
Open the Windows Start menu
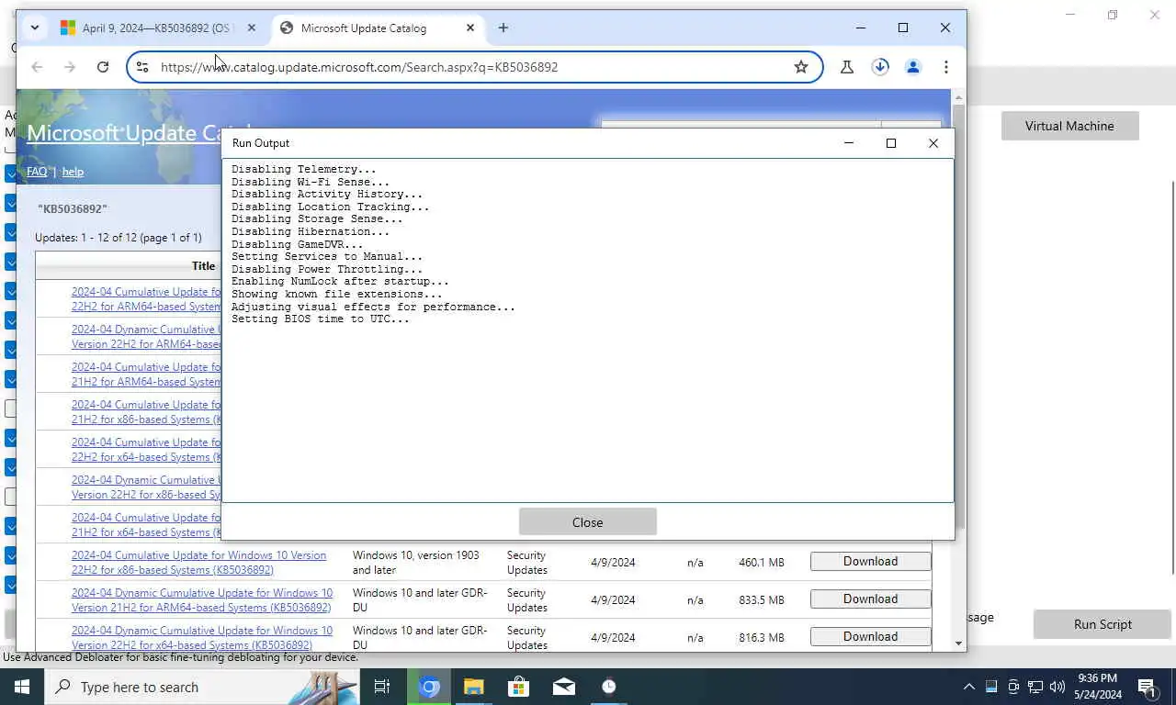(22, 687)
